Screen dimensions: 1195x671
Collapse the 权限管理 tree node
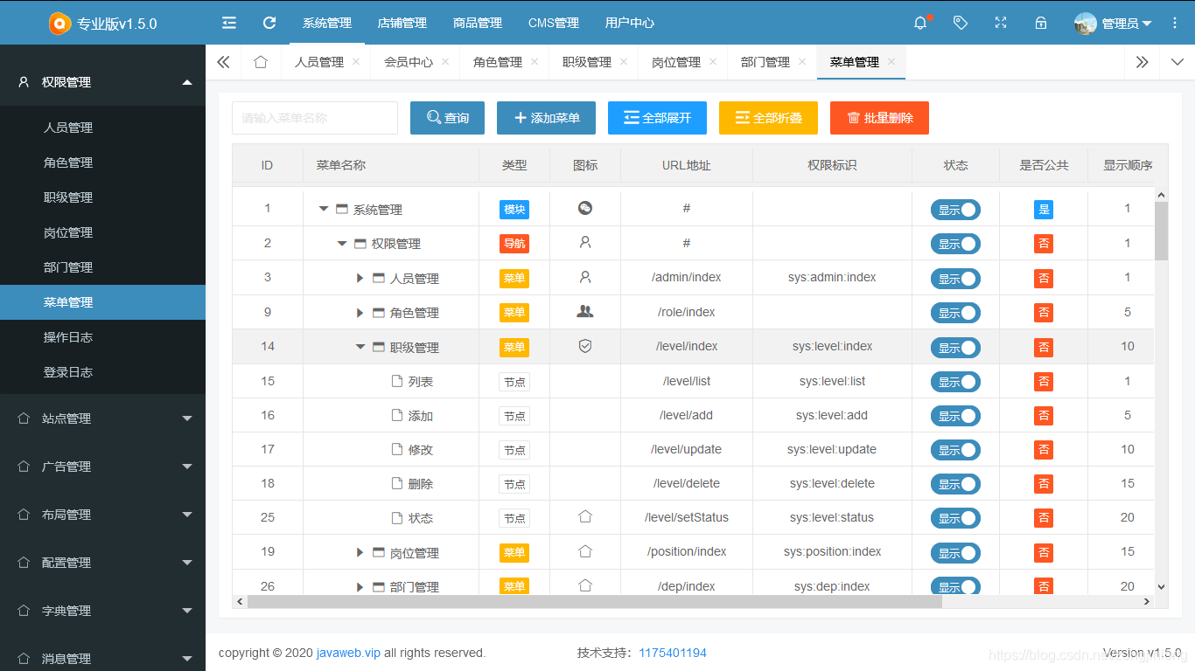(342, 244)
